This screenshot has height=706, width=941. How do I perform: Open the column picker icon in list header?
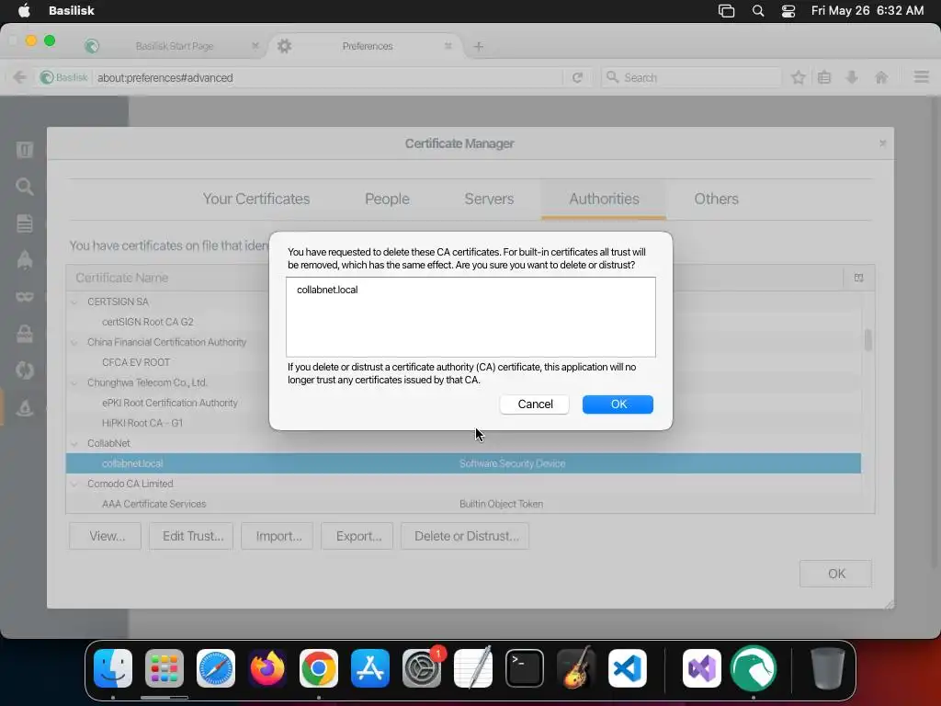coord(859,278)
